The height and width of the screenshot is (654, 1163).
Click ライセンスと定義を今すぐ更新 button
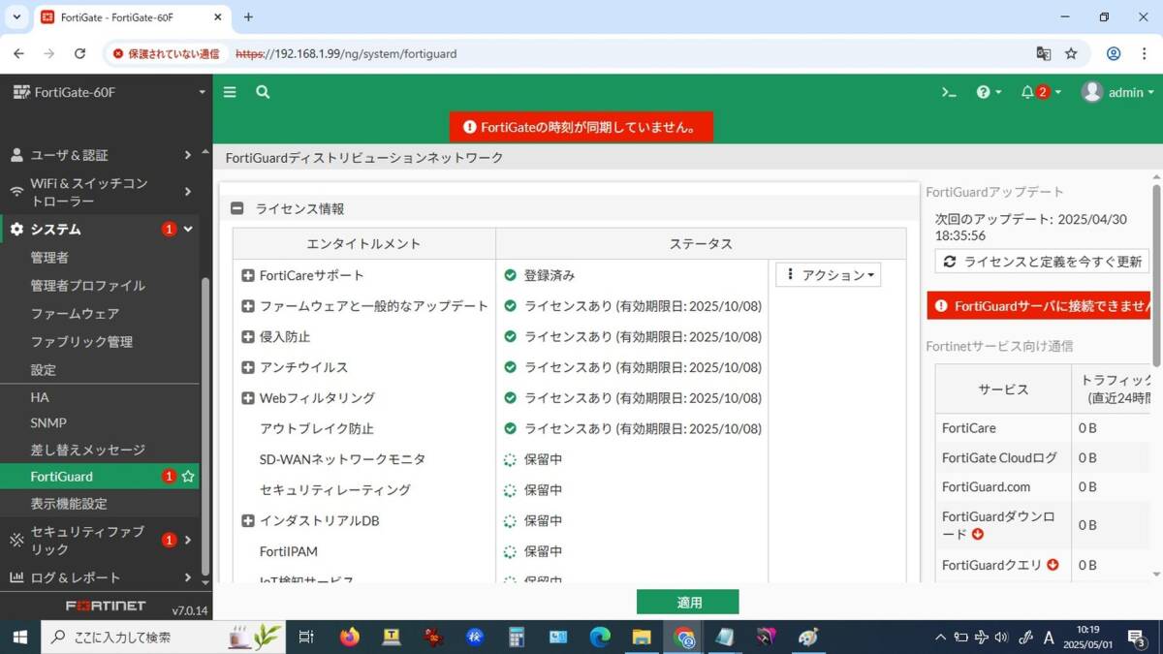pyautogui.click(x=1042, y=262)
